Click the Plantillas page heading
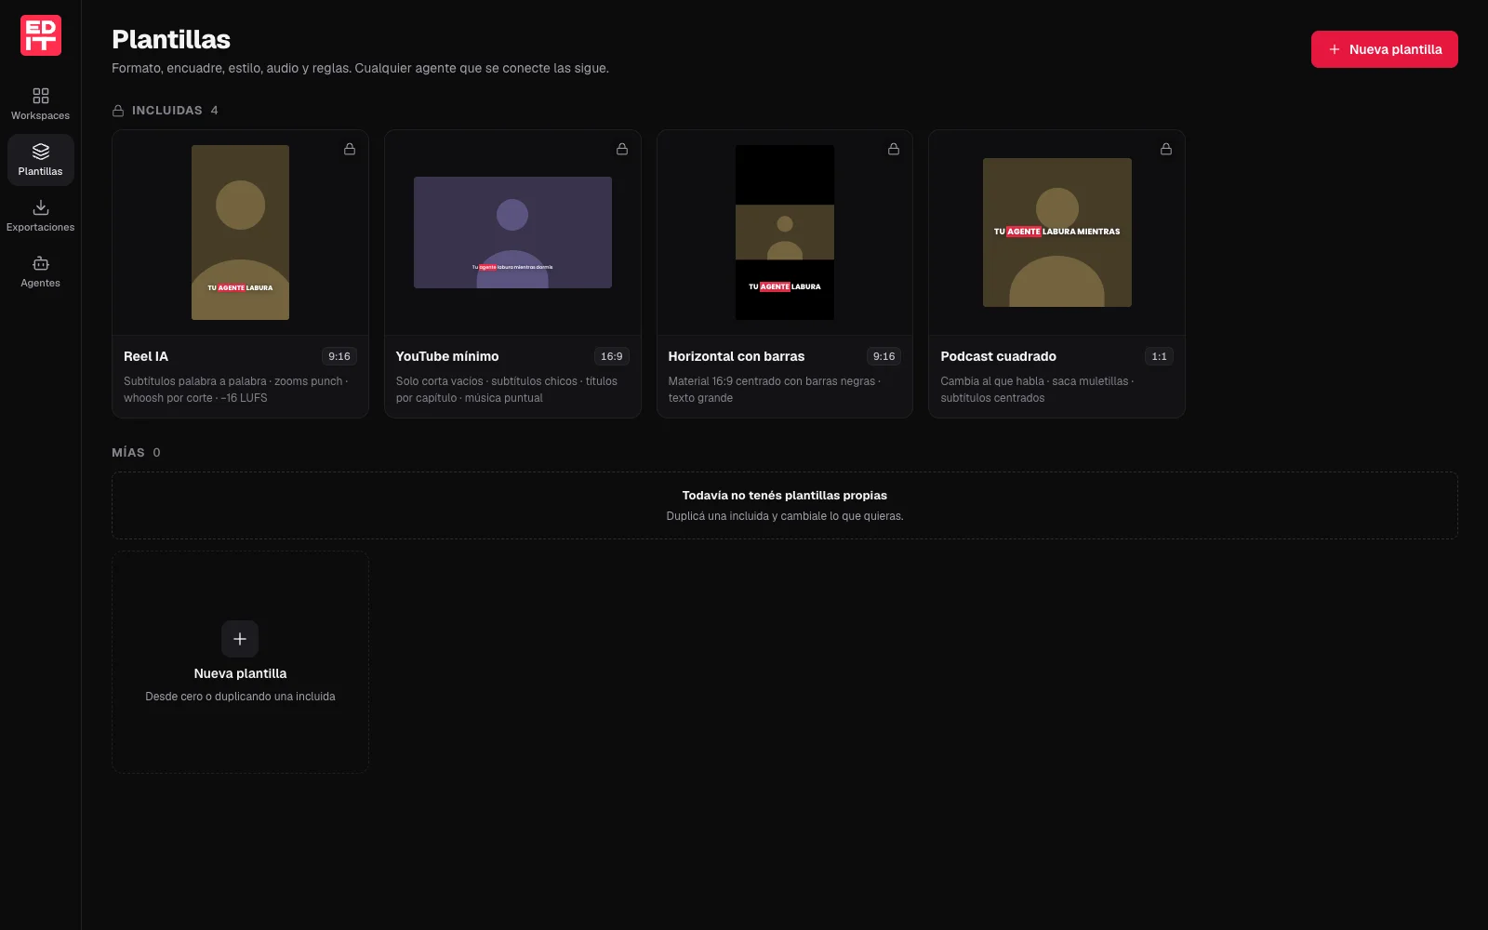The width and height of the screenshot is (1488, 930). [171, 39]
